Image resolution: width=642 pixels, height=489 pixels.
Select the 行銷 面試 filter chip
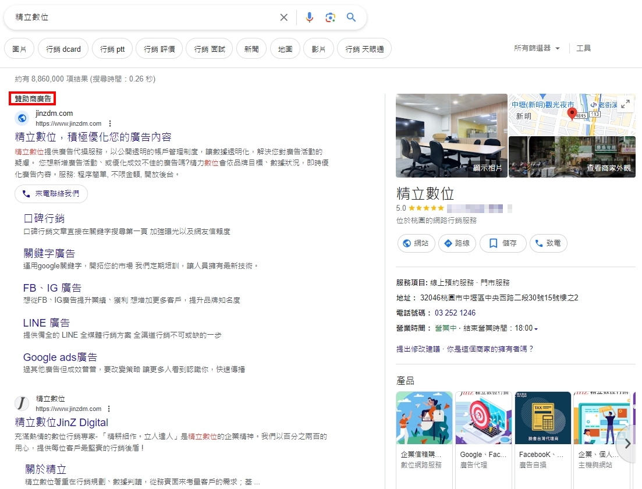(x=209, y=49)
